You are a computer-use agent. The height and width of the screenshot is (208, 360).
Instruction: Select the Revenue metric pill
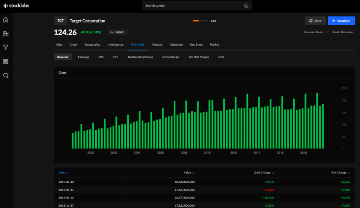[x=63, y=57]
